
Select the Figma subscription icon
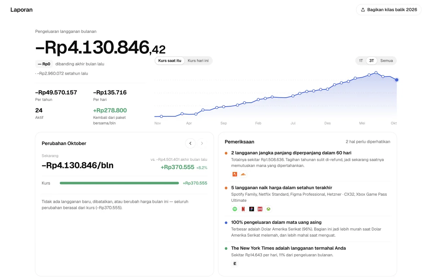pos(252,209)
